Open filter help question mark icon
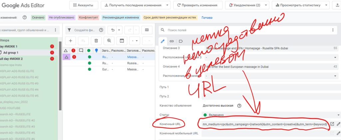Viewport: 341px width, 140px height. (x=101, y=30)
